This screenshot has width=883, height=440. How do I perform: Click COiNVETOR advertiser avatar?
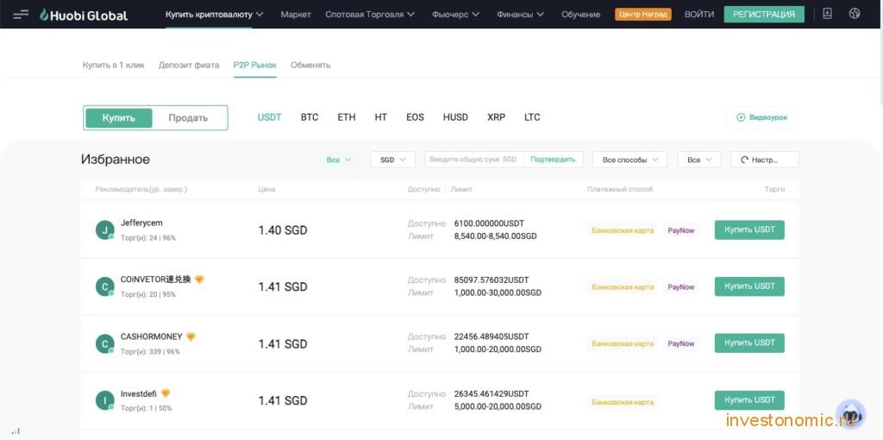(104, 286)
